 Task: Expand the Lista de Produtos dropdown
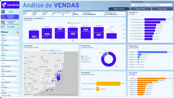(10, 69)
